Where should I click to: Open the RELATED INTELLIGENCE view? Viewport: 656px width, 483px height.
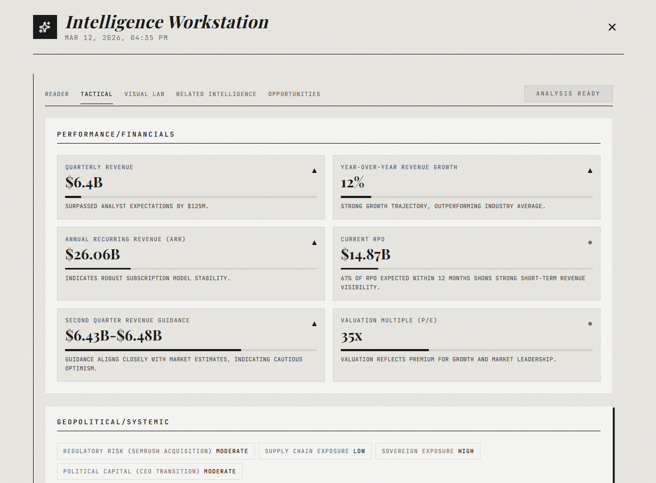[216, 94]
